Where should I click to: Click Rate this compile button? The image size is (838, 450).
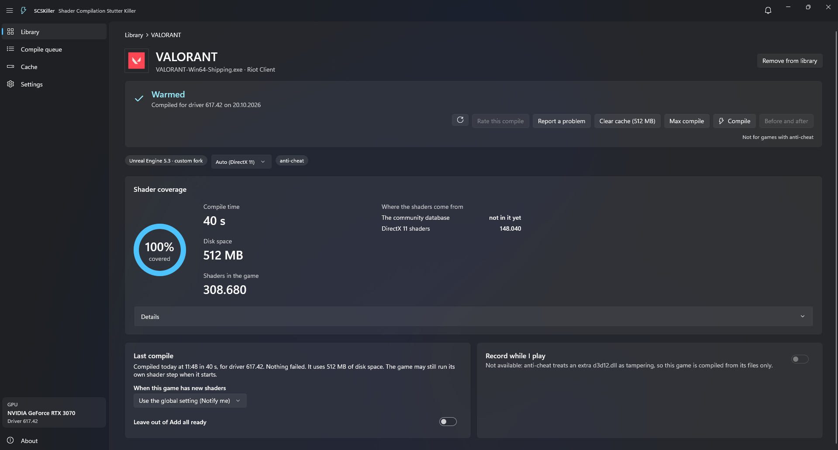500,121
